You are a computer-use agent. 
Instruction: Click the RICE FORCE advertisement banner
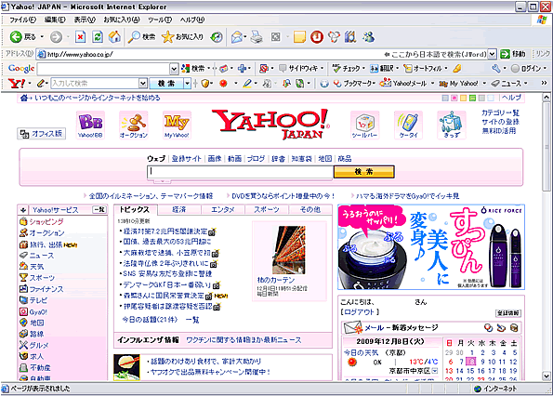pos(431,247)
